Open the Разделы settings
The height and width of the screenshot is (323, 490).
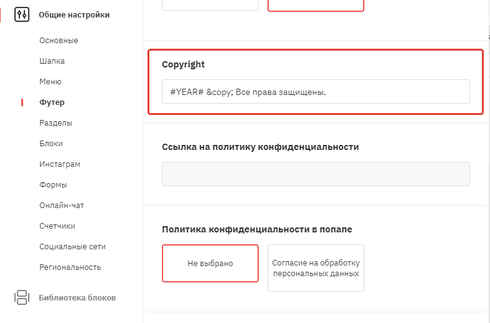pyautogui.click(x=56, y=123)
